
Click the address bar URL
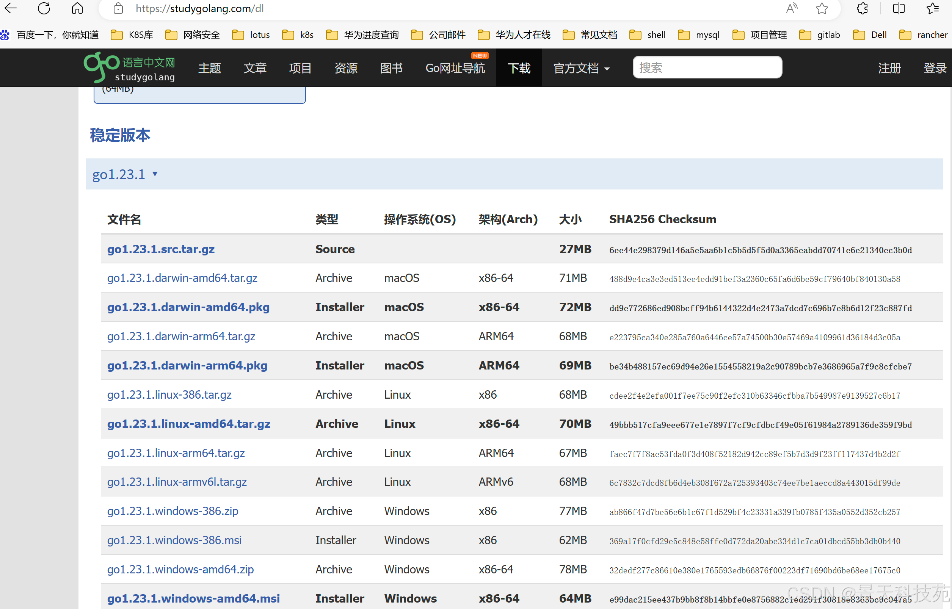coord(200,8)
